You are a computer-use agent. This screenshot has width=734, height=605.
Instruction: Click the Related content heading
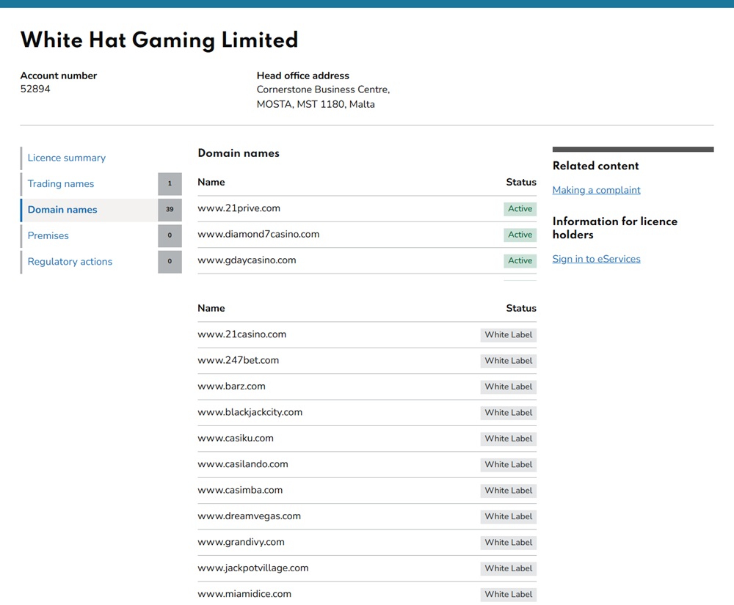coord(595,166)
